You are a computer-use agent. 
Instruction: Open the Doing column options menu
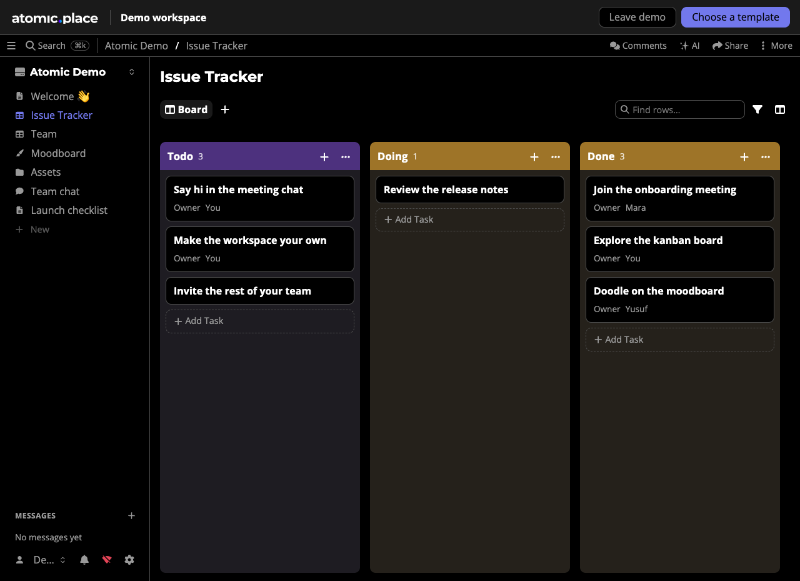(x=556, y=157)
